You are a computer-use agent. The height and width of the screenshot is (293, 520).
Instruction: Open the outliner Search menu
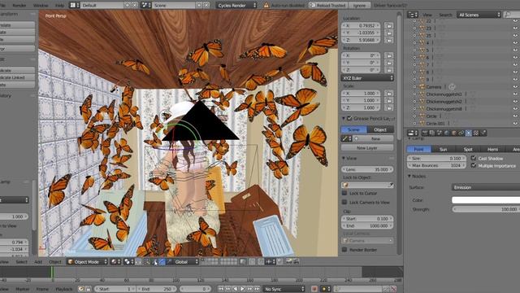pyautogui.click(x=445, y=15)
